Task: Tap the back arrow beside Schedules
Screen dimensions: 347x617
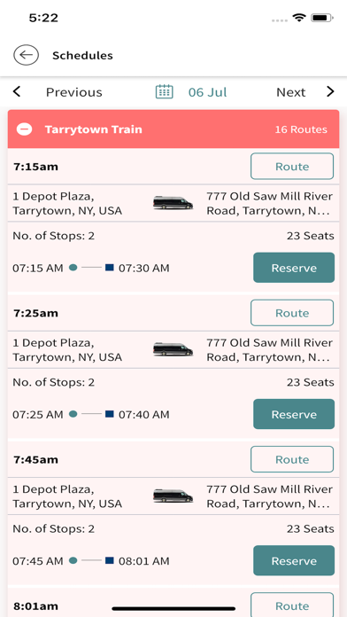Action: point(26,55)
